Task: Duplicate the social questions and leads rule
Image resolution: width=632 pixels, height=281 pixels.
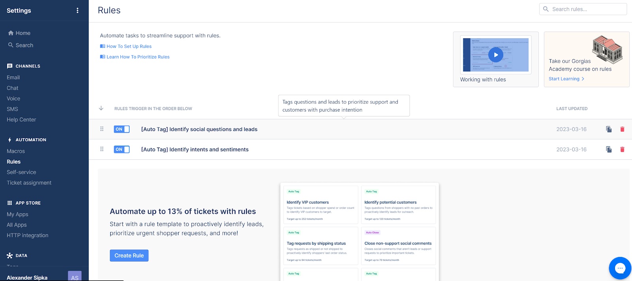Action: click(609, 129)
